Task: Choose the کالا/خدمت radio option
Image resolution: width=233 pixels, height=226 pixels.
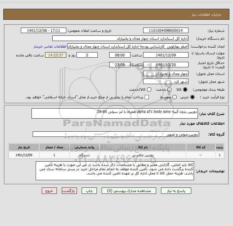Action: (149, 89)
